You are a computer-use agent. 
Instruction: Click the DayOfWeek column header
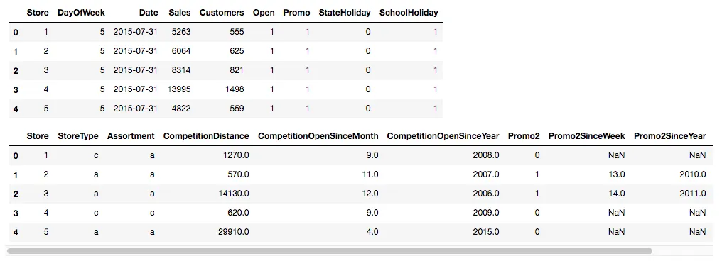[x=81, y=13]
